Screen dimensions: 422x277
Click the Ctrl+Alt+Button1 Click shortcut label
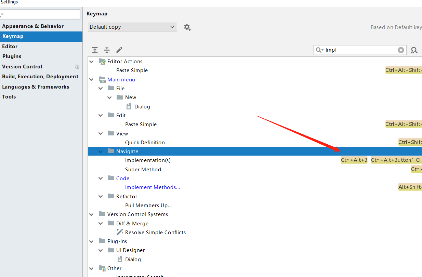(396, 160)
